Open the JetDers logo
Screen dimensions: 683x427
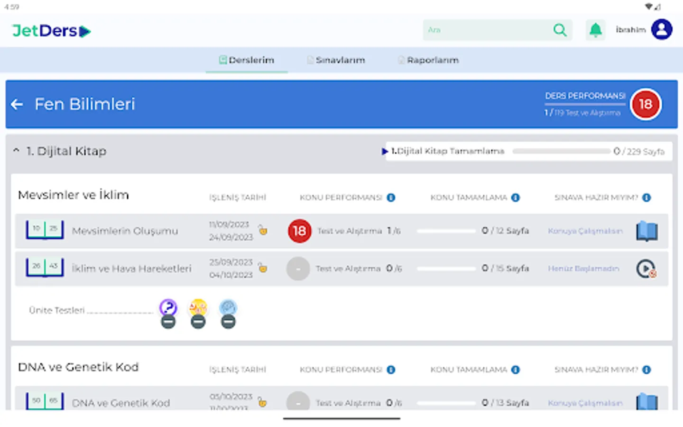point(51,30)
